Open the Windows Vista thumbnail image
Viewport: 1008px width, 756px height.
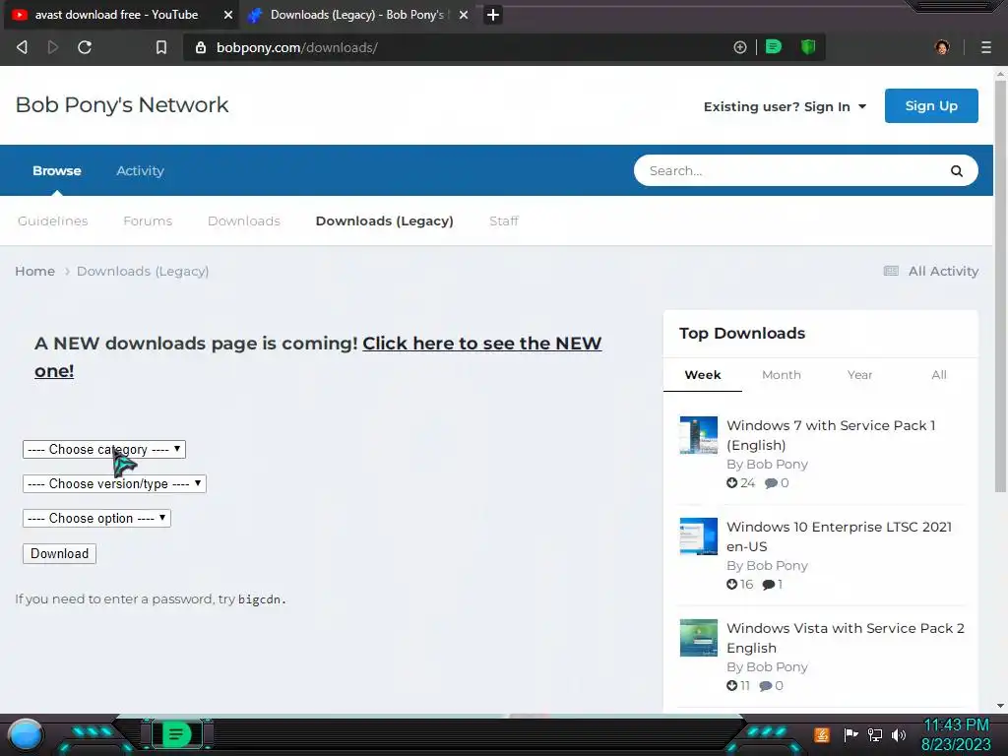698,638
